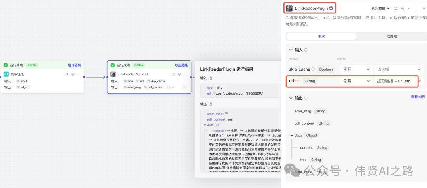
Task: Click 0.185s duration badge on LinkReaderPlugin node
Action: (139, 65)
